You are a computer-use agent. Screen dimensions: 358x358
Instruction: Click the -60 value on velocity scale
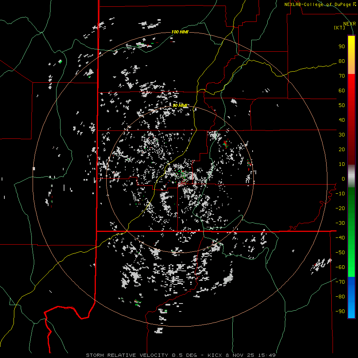tap(340, 267)
